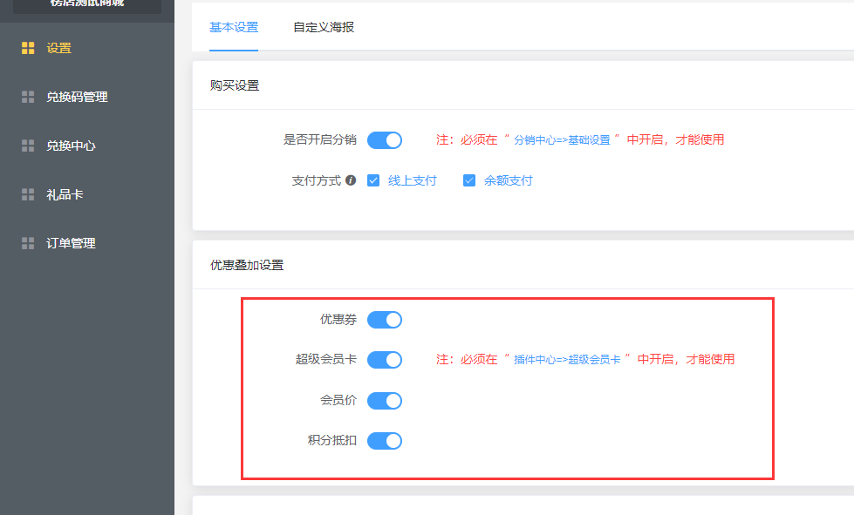Click the 兑换中心 sidebar grid icon
854x515 pixels.
(28, 146)
